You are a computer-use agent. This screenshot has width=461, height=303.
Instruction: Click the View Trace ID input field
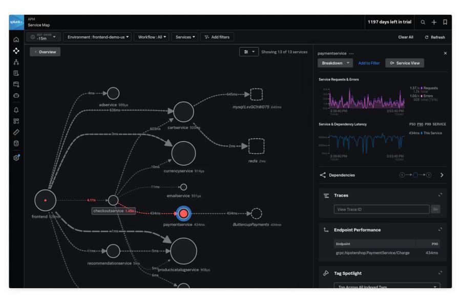coord(382,209)
